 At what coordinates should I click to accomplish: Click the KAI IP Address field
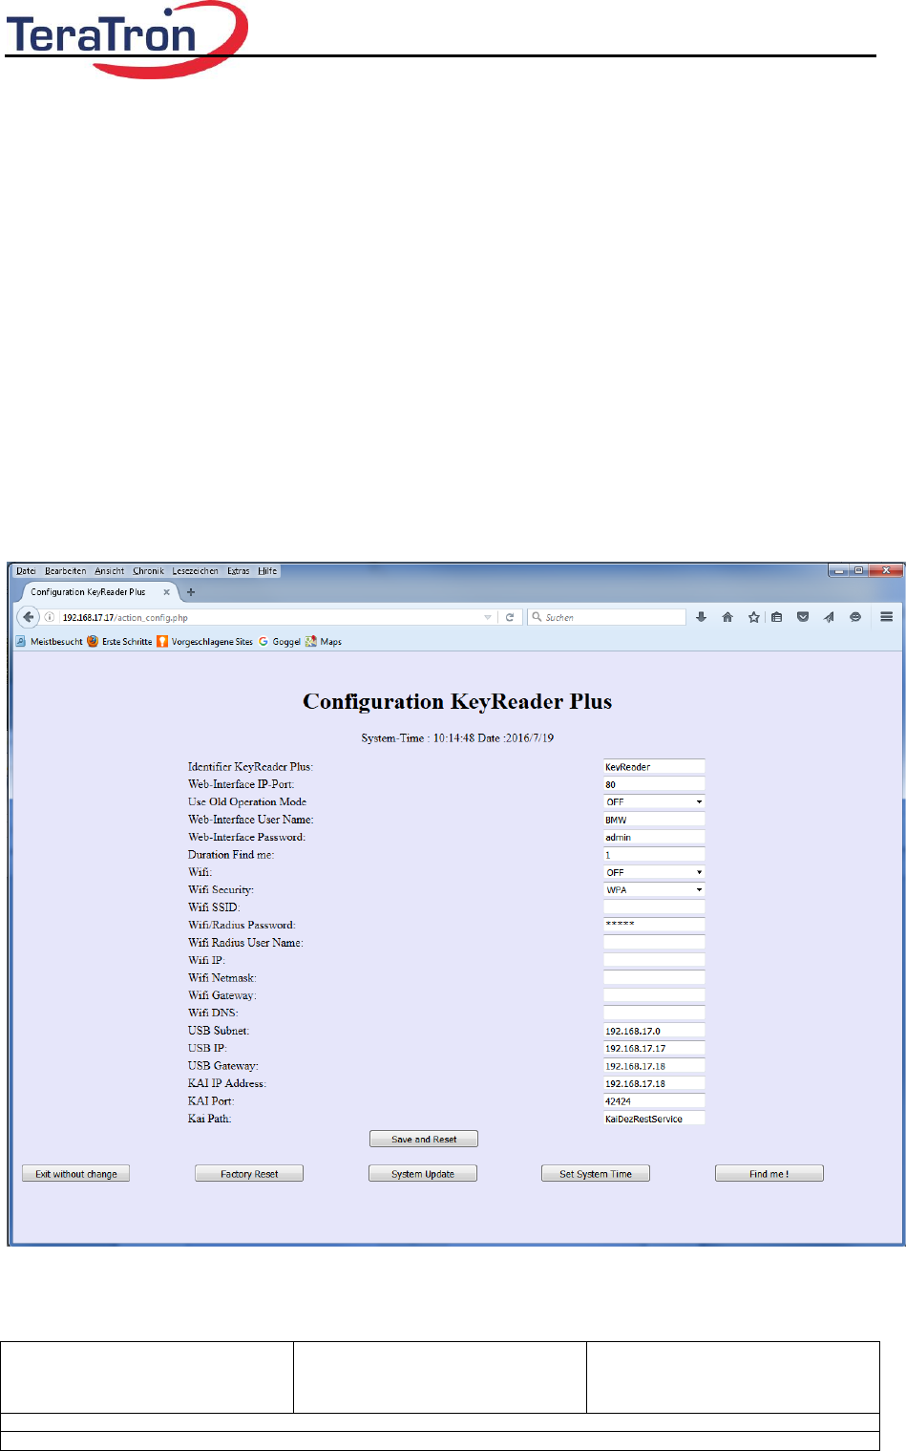654,1083
